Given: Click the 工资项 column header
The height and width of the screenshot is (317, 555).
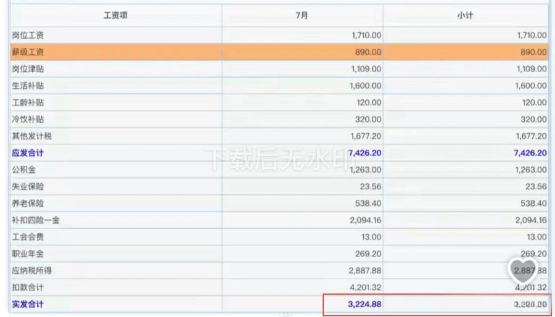Looking at the screenshot, I should coord(115,16).
